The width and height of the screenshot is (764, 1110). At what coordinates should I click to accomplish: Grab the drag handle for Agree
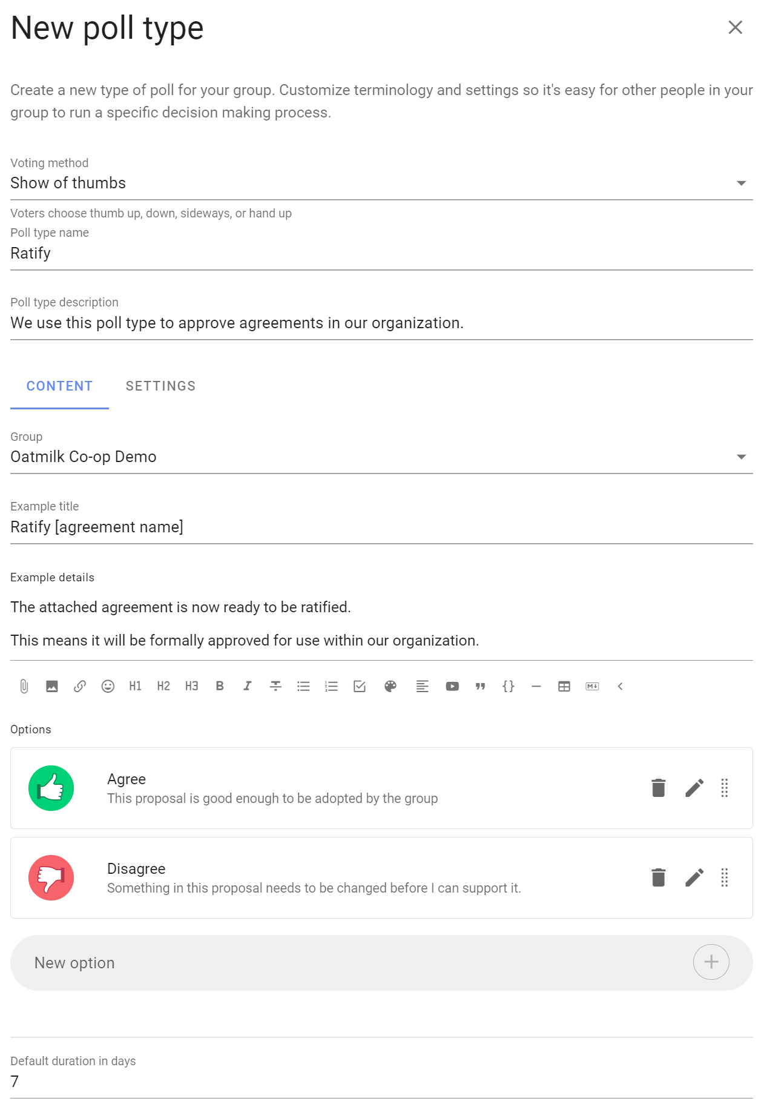pos(725,788)
